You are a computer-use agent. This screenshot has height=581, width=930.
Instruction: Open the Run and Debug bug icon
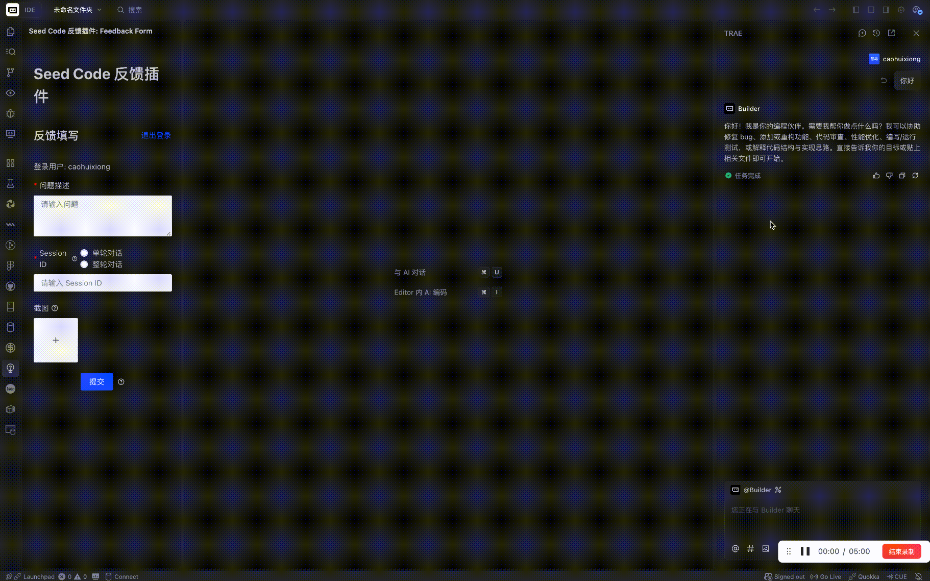[10, 113]
